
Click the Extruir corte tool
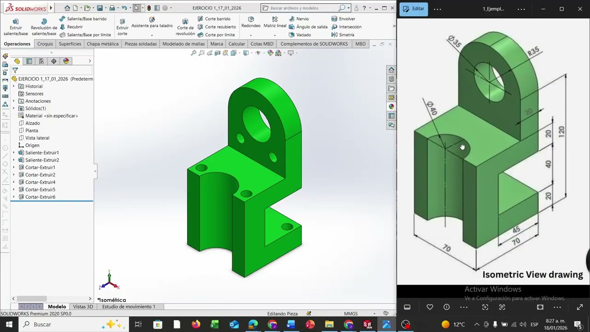click(122, 27)
